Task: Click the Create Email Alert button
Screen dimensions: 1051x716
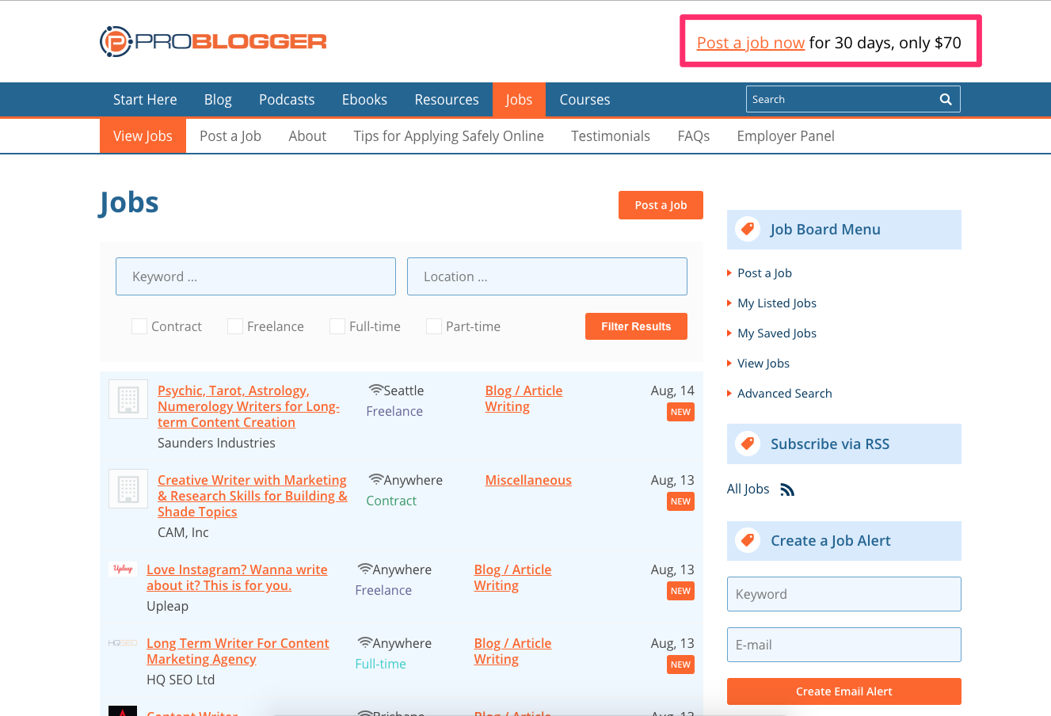Action: [844, 691]
